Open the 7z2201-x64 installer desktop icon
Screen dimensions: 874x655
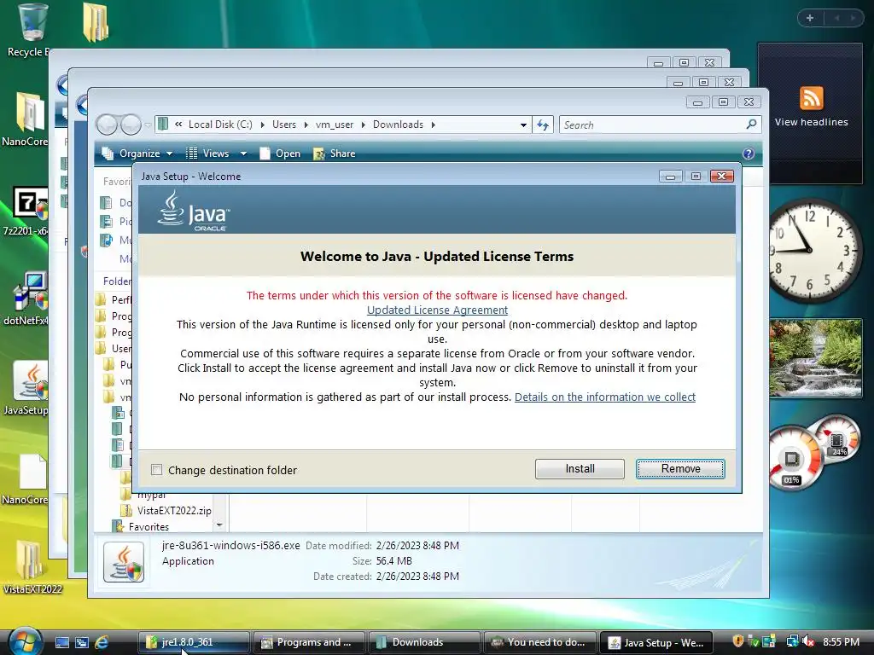26,211
